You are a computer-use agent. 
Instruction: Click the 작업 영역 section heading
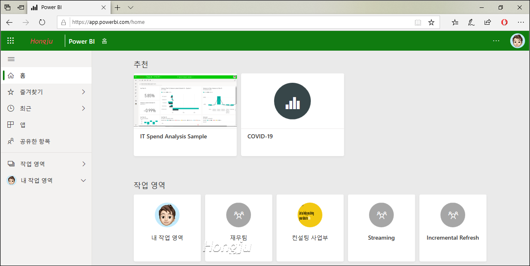(x=149, y=185)
